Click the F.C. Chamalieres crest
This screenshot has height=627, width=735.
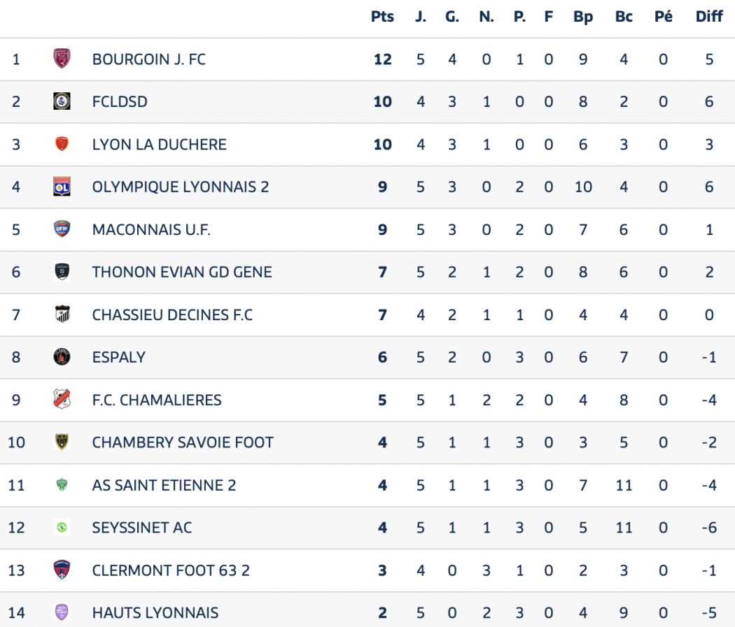click(x=62, y=400)
